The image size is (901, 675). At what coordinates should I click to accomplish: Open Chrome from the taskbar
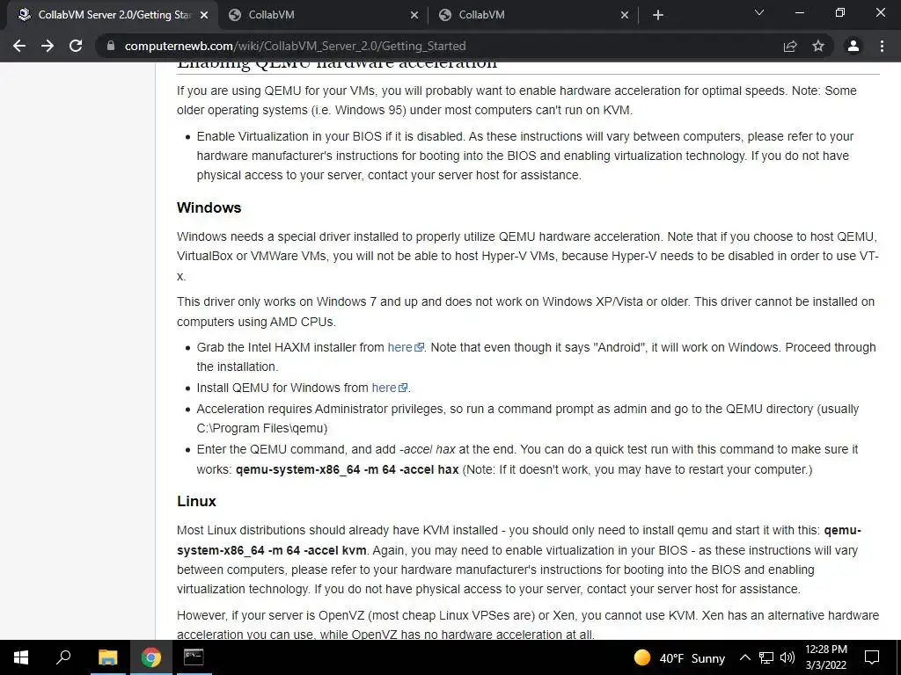151,657
